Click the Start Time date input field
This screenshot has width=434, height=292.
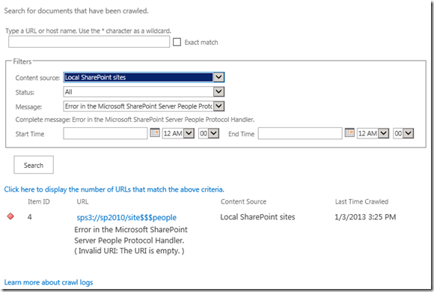(x=106, y=133)
